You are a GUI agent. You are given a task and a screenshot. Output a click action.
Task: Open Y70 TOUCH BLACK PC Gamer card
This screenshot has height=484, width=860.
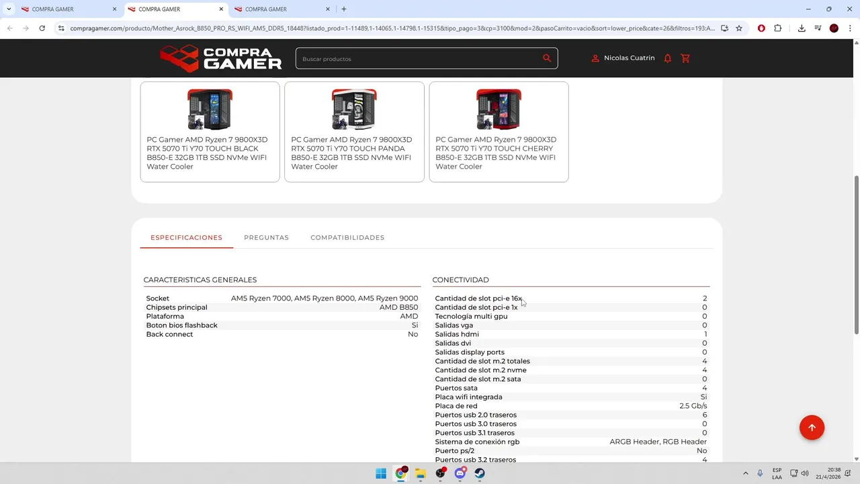[x=210, y=132]
